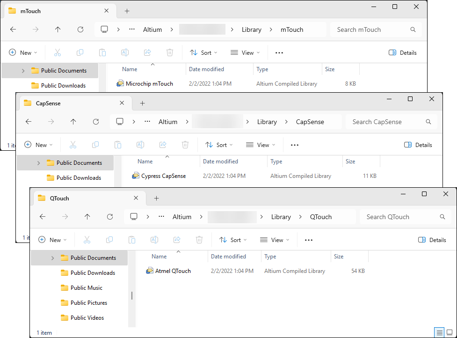Toggle Details pane in CapSense window

418,145
